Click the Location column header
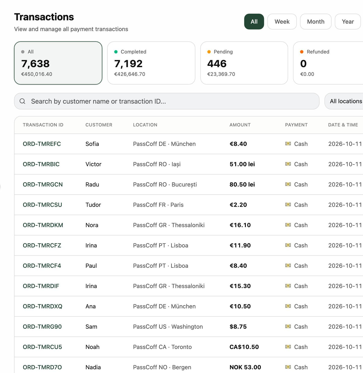This screenshot has height=373, width=363. pyautogui.click(x=145, y=125)
